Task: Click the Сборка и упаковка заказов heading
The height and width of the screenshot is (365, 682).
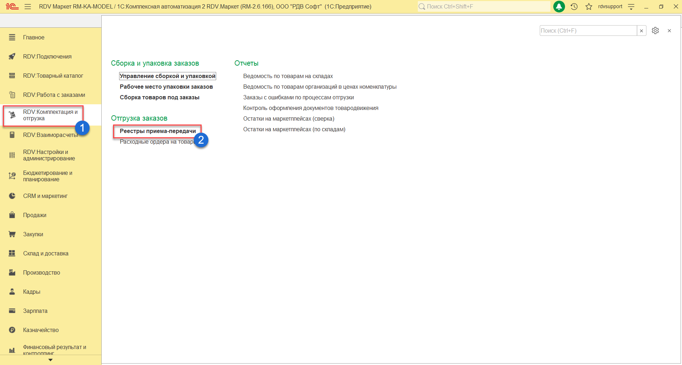Action: coord(155,63)
